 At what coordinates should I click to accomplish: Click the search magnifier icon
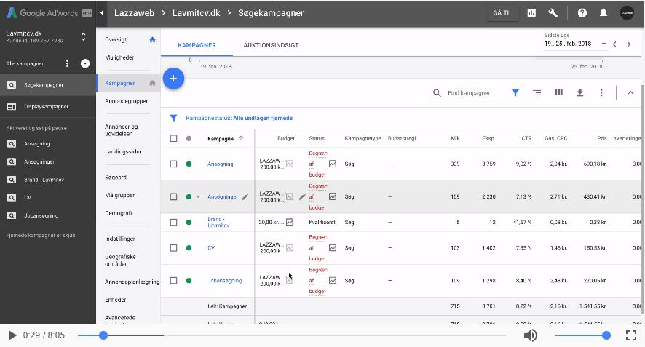pyautogui.click(x=437, y=93)
